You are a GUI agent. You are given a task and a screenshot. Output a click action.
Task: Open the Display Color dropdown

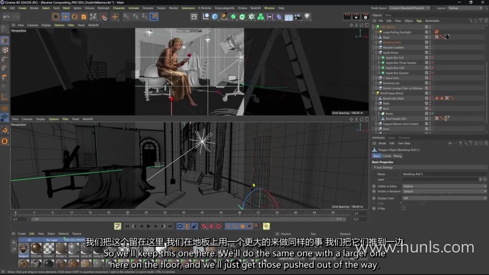click(x=444, y=198)
